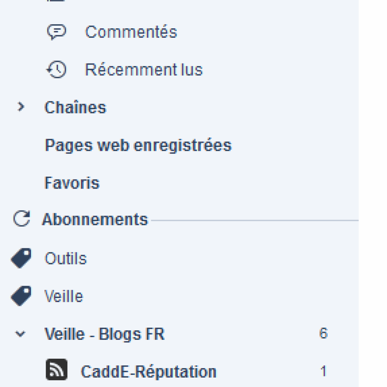The image size is (387, 387).
Task: Refresh subscriptions using the Abonnements reload icon
Action: [x=22, y=219]
